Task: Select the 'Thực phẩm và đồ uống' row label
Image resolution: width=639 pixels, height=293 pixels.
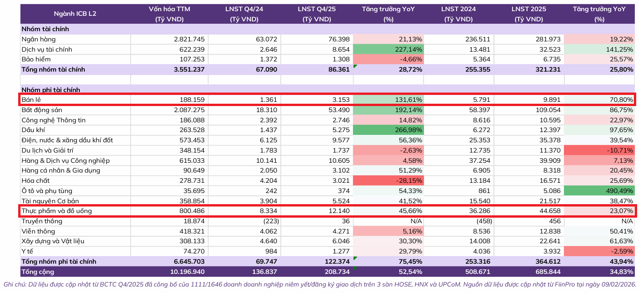Action: pos(56,211)
